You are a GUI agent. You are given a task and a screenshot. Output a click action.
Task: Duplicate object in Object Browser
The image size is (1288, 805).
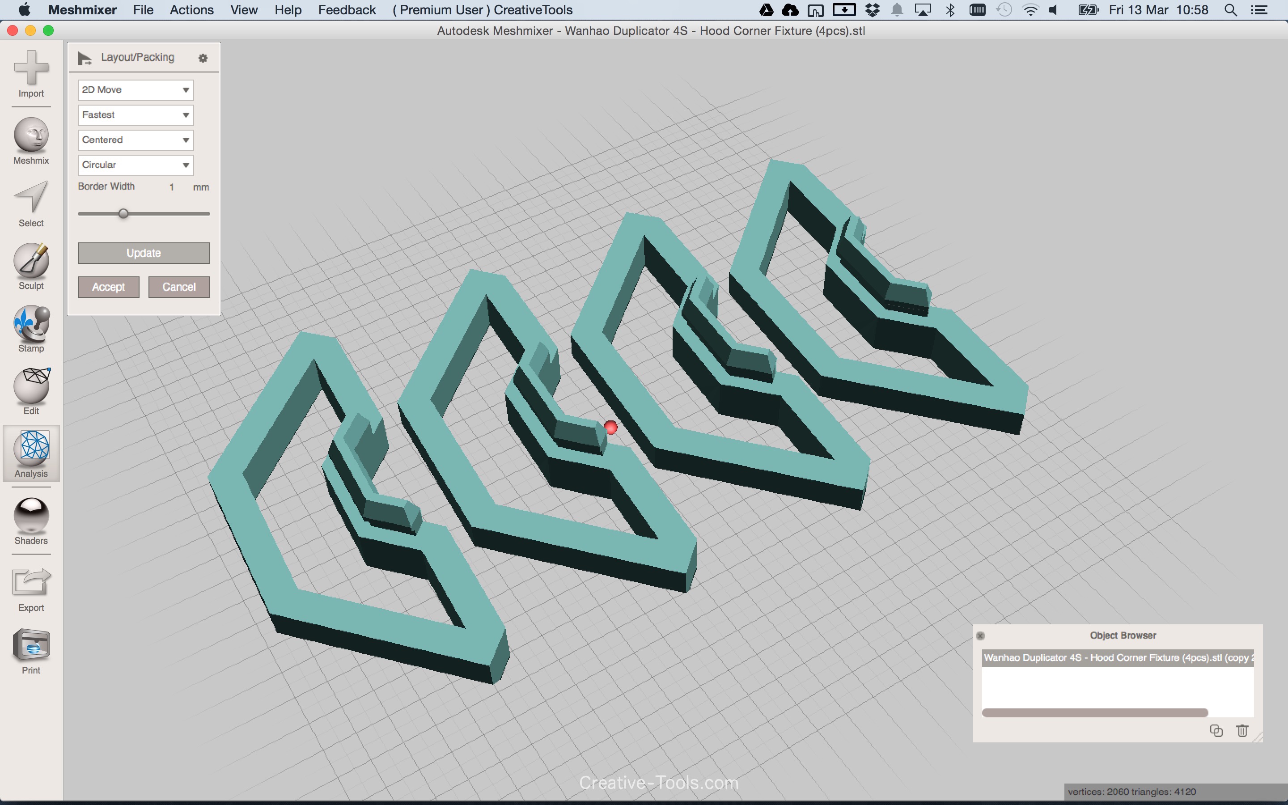pyautogui.click(x=1216, y=730)
